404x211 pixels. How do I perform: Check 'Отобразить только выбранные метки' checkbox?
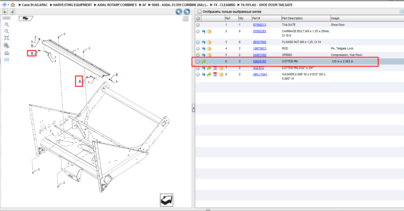point(200,12)
